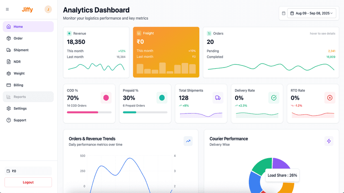Image resolution: width=344 pixels, height=193 pixels.
Task: Click the 'hover to see details' text
Action: [322, 34]
